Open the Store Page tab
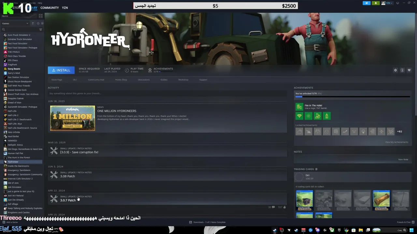The image size is (417, 234). click(57, 80)
